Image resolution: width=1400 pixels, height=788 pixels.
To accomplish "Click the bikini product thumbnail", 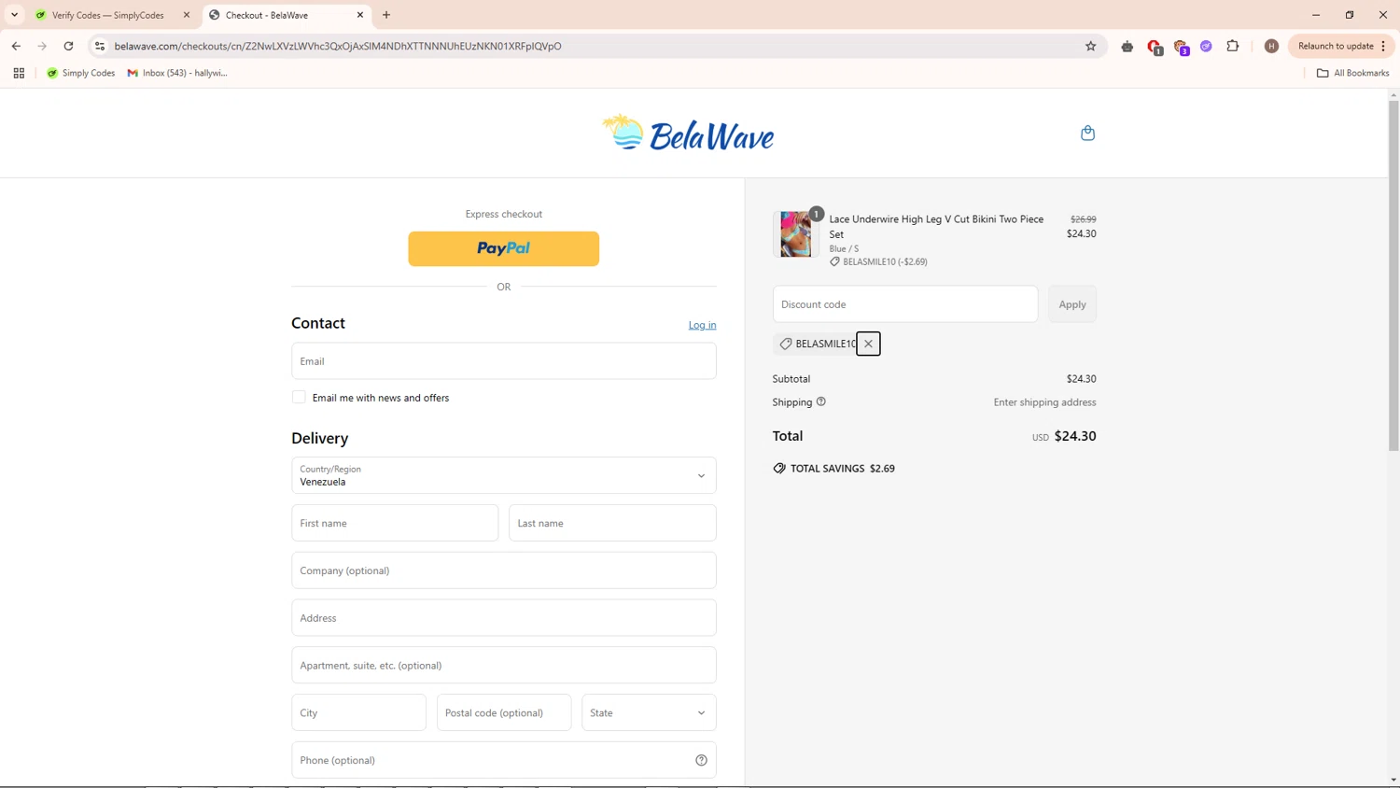I will (x=795, y=233).
